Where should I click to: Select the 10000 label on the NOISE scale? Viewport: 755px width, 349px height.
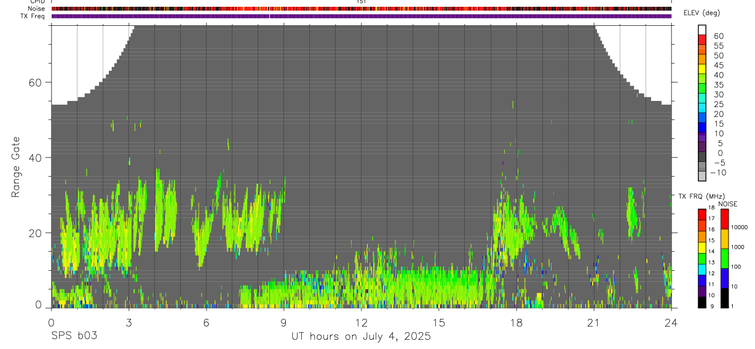click(740, 227)
